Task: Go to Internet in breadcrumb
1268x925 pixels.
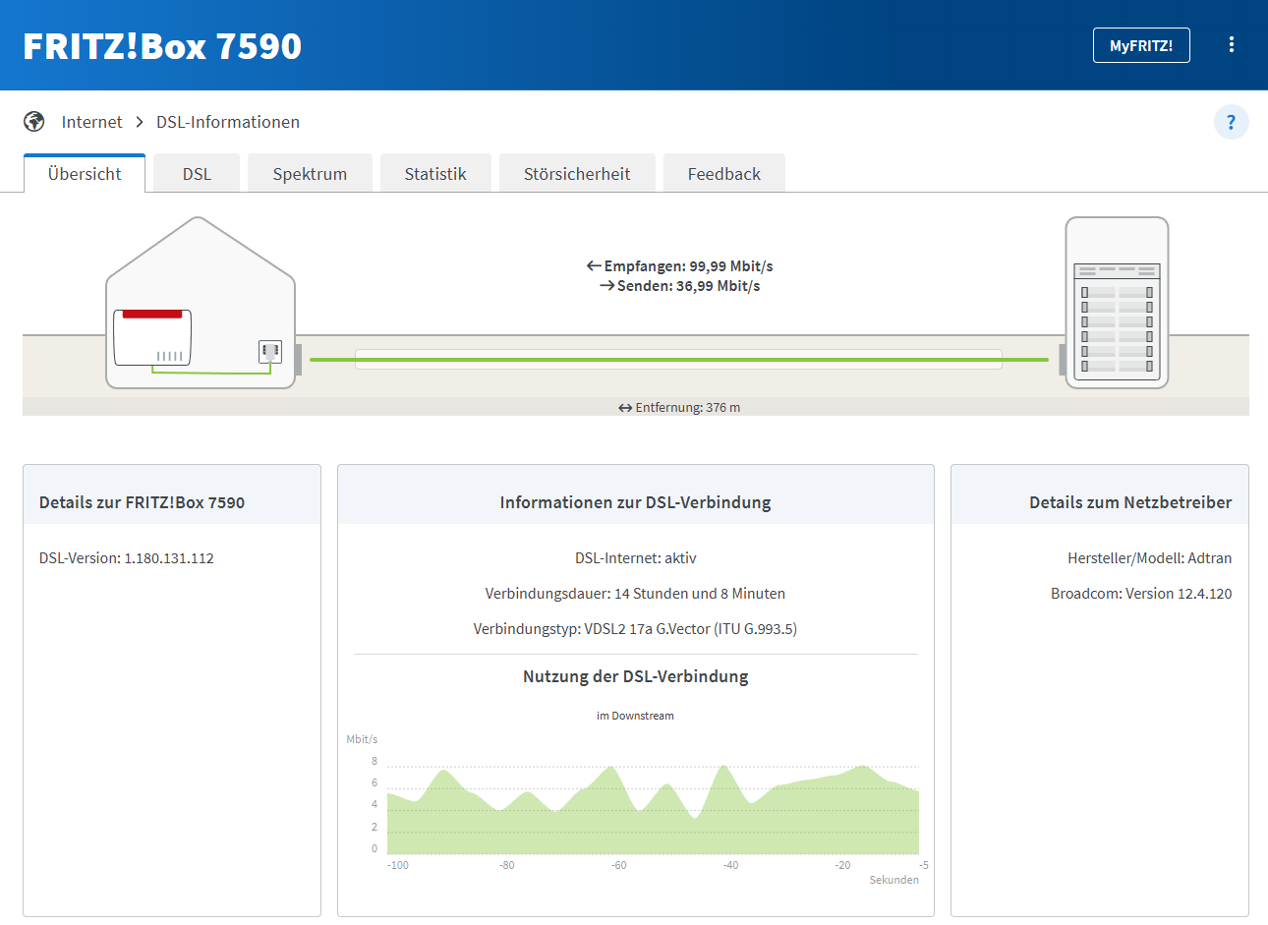Action: click(92, 122)
